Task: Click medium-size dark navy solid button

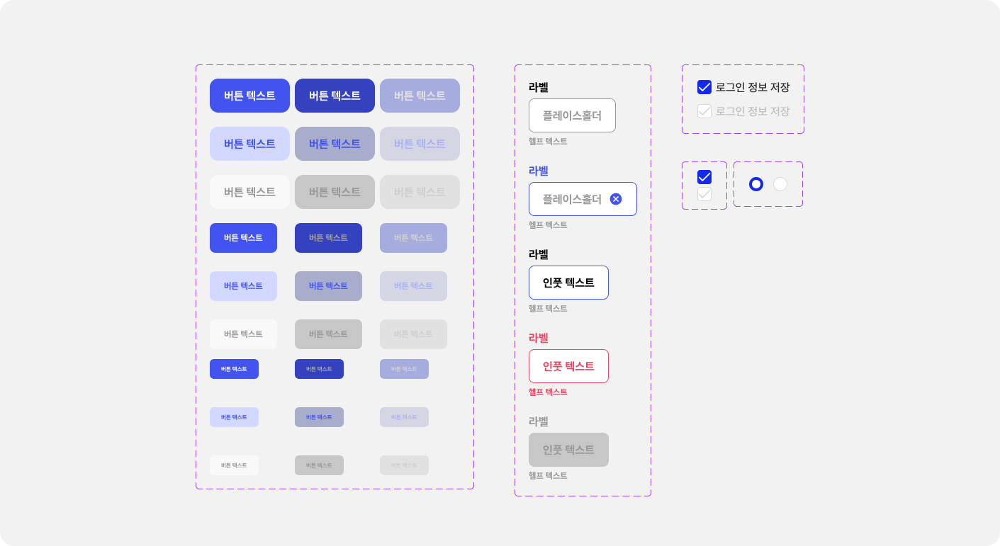Action: click(x=328, y=238)
